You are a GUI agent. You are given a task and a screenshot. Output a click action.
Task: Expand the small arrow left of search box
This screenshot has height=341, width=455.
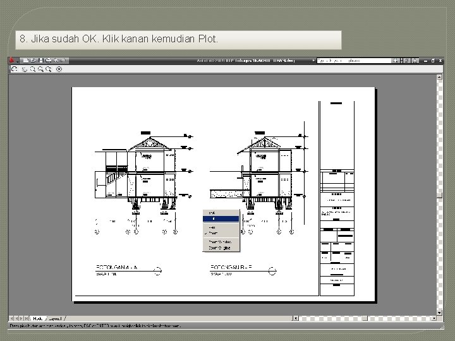point(313,61)
